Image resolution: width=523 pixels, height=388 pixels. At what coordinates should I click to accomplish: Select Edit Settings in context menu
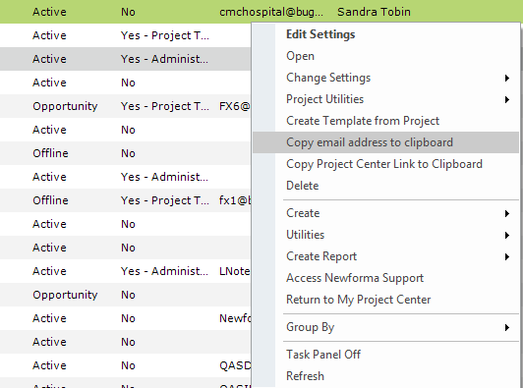(x=320, y=34)
